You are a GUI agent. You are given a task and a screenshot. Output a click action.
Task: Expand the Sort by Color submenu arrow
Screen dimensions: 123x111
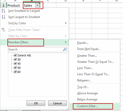pyautogui.click(x=66, y=23)
